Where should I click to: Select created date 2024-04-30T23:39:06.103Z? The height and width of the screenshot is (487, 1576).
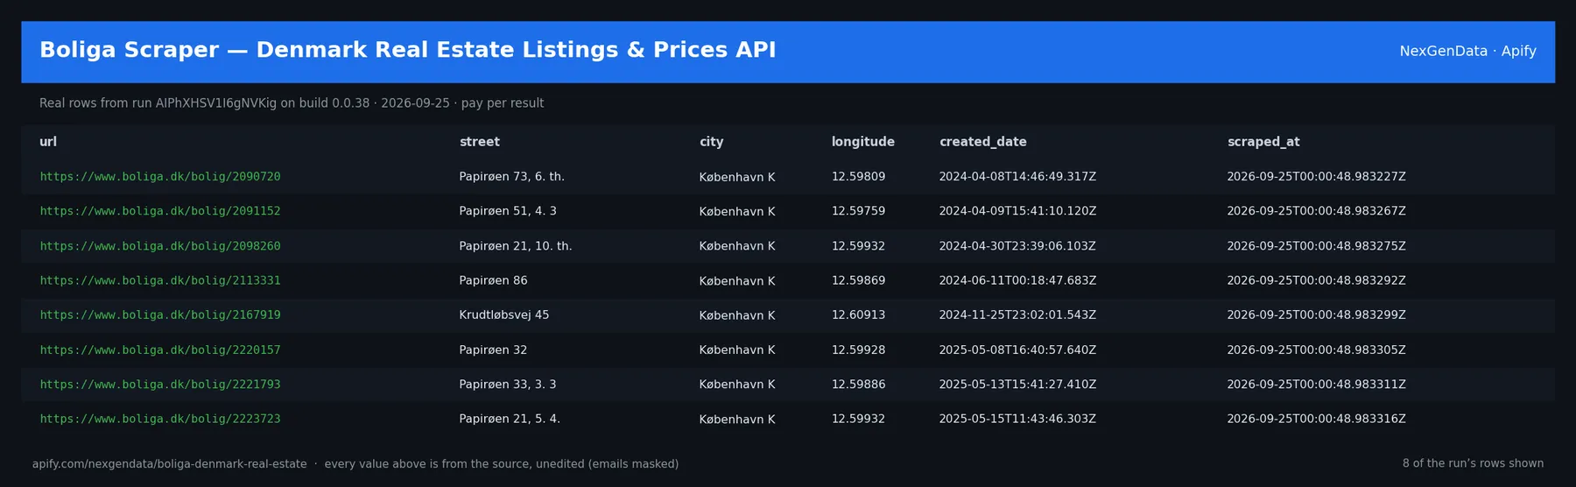click(1018, 246)
